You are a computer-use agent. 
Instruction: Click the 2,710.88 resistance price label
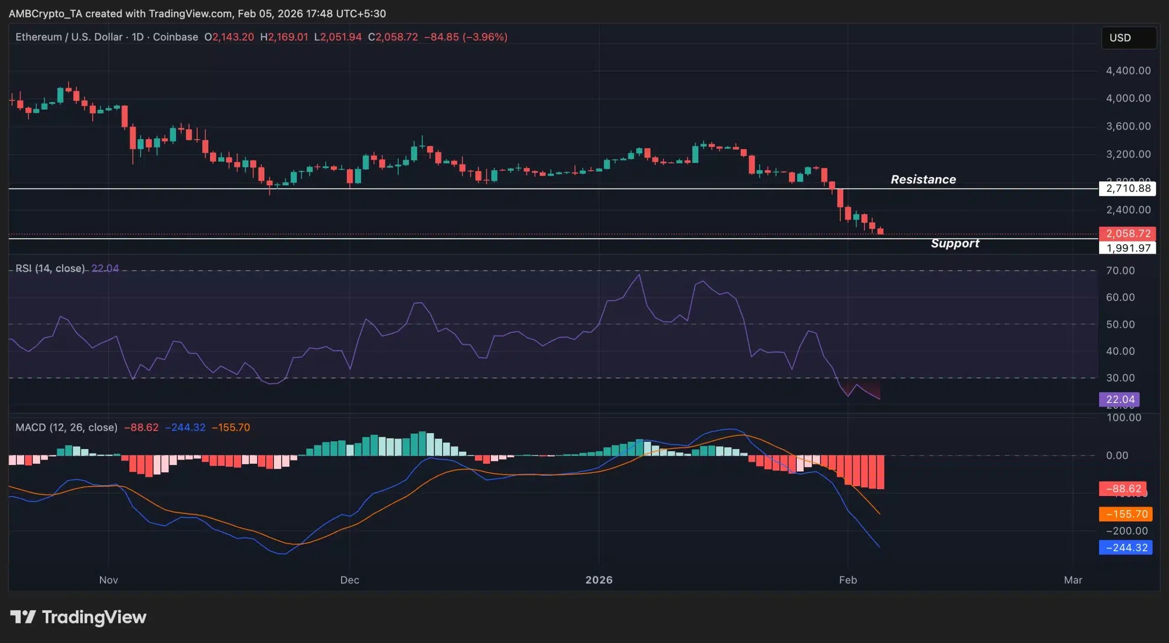click(x=1128, y=188)
